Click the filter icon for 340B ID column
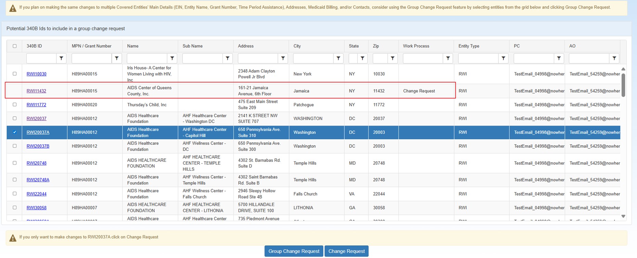The width and height of the screenshot is (637, 258). (61, 59)
